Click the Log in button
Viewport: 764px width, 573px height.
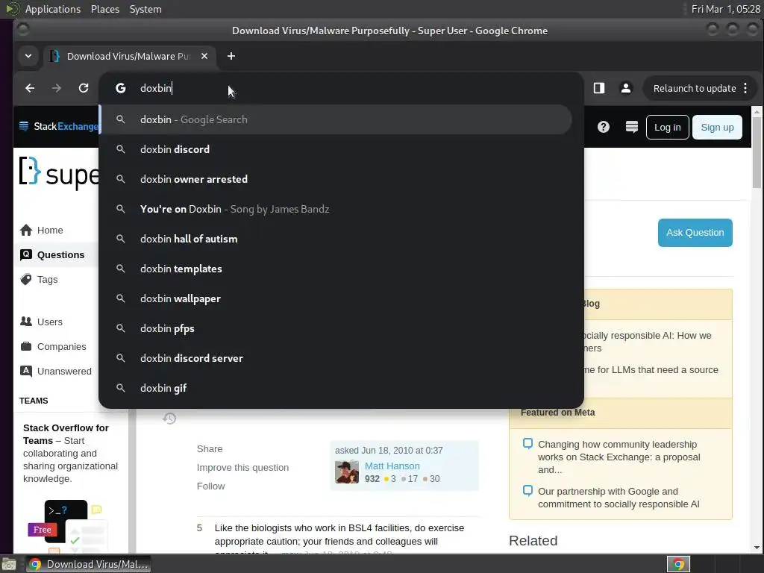[667, 127]
